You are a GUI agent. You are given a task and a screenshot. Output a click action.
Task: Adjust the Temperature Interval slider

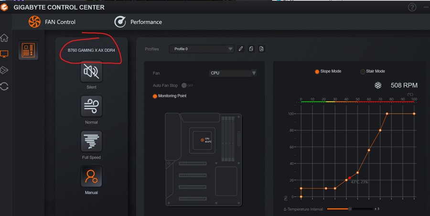(x=350, y=209)
